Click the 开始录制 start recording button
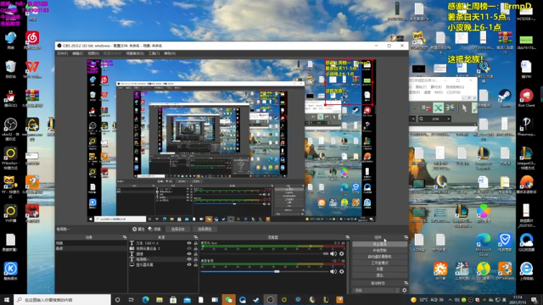The height and width of the screenshot is (305, 543). [379, 251]
